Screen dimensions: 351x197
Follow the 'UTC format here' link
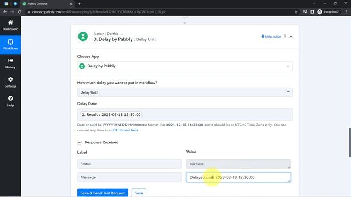click(125, 130)
